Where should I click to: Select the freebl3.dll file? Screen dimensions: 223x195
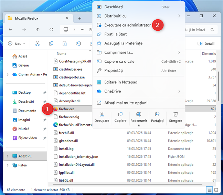click(x=64, y=133)
